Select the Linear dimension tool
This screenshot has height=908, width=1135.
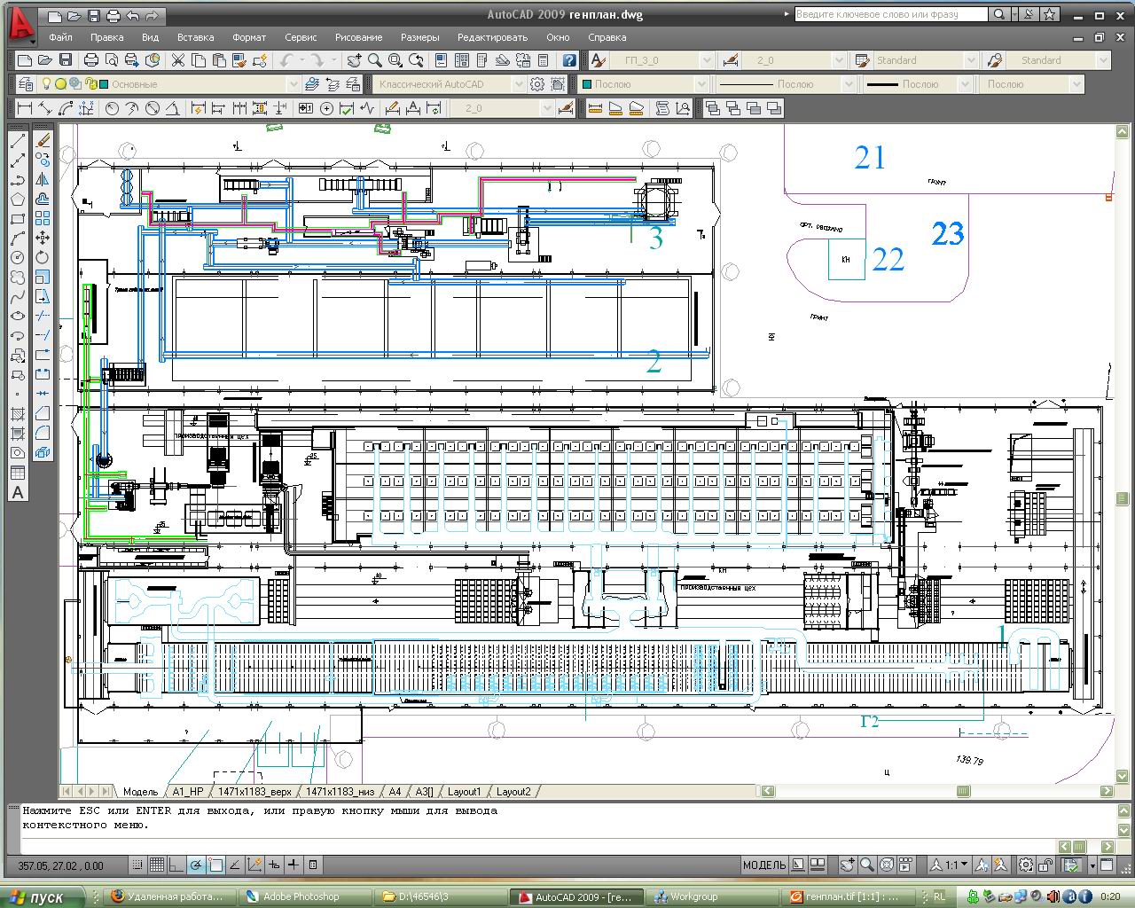tap(24, 108)
